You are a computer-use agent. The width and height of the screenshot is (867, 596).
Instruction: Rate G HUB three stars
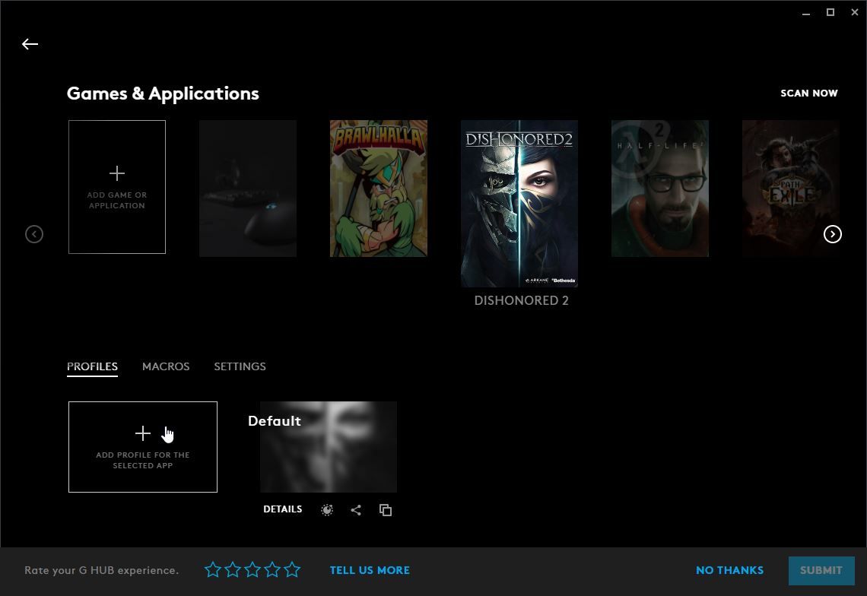252,569
